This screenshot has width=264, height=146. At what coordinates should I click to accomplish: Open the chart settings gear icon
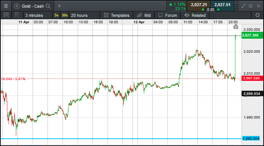257,15
